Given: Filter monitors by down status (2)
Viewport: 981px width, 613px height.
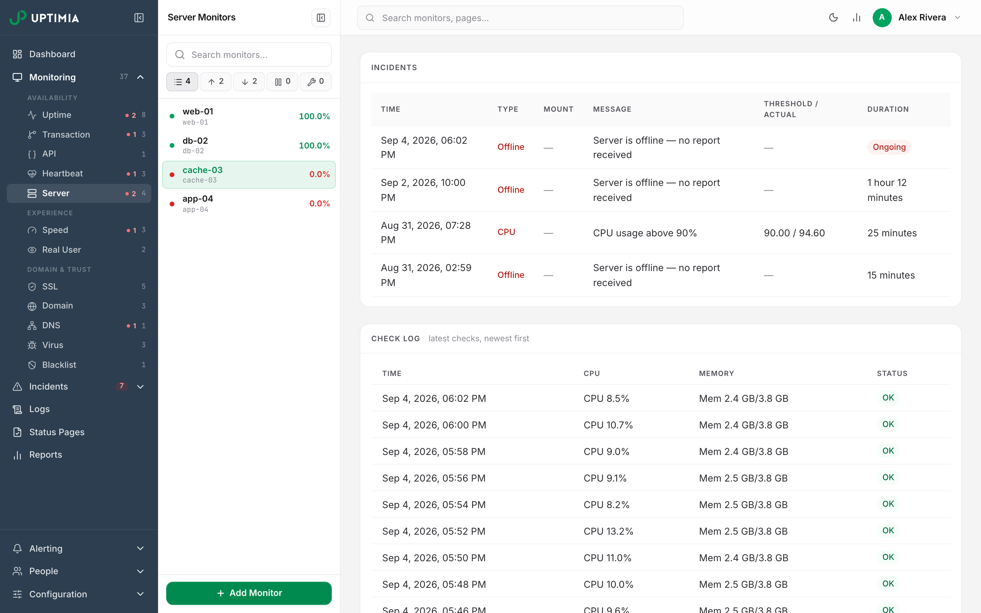Looking at the screenshot, I should click(249, 82).
